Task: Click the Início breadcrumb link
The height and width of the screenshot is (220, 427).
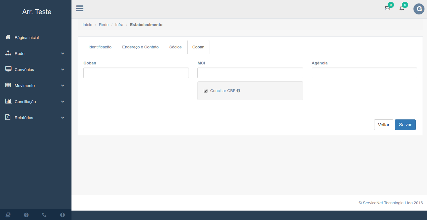Action: 87,25
